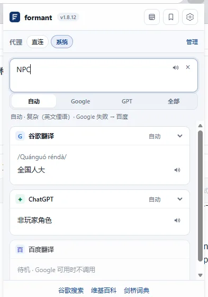Viewport: 208px width, 297px height.
Task: Expand the 谷歌翻译 card chevron
Action: [180, 136]
